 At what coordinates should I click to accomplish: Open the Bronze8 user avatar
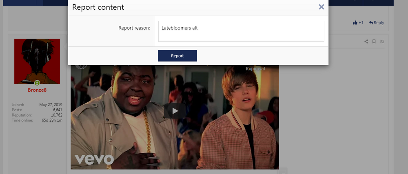pyautogui.click(x=37, y=61)
